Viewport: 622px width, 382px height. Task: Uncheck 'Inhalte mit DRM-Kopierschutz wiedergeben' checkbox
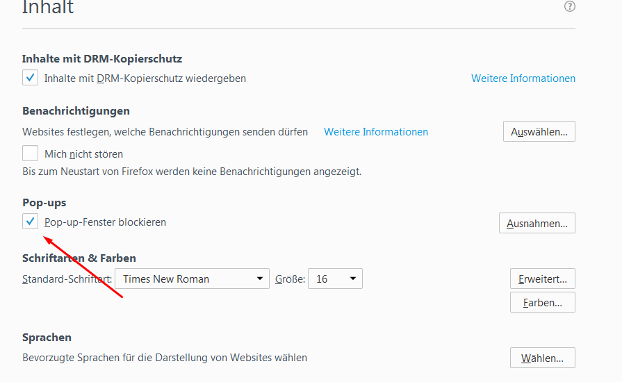click(x=30, y=78)
